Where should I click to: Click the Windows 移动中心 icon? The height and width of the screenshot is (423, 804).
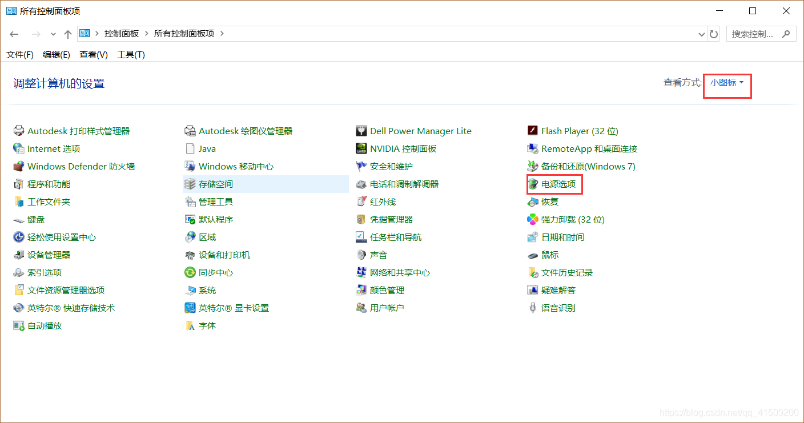click(190, 166)
